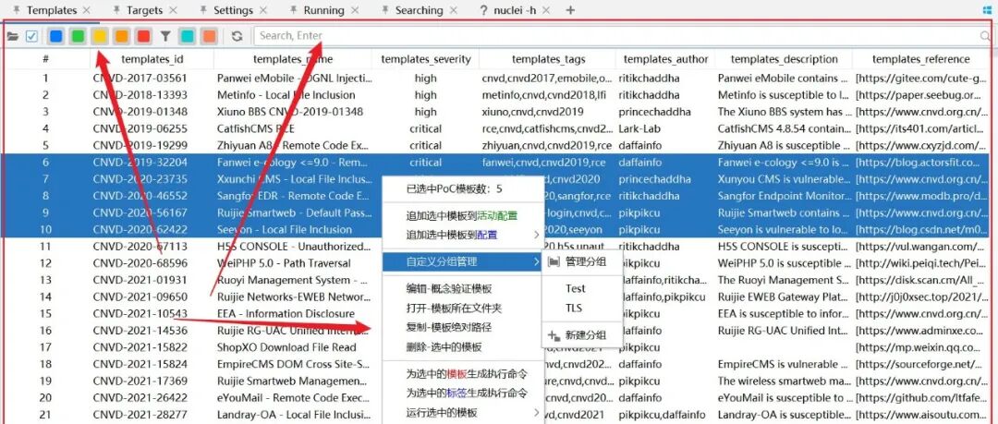Choose 追加选中模板到活动配置 menu entry
Screen dimensions: 998x424
tap(463, 216)
